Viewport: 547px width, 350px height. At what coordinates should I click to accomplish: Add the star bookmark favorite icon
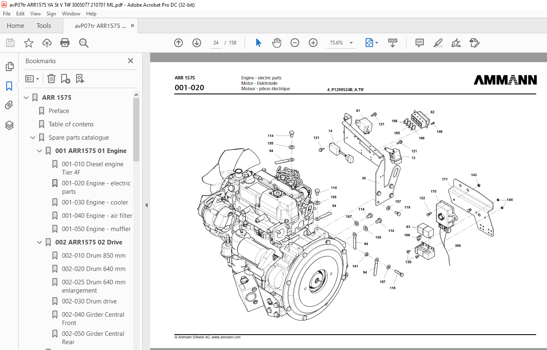[29, 43]
